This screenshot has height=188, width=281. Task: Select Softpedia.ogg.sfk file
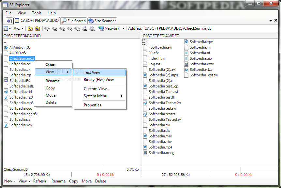pos(23,114)
